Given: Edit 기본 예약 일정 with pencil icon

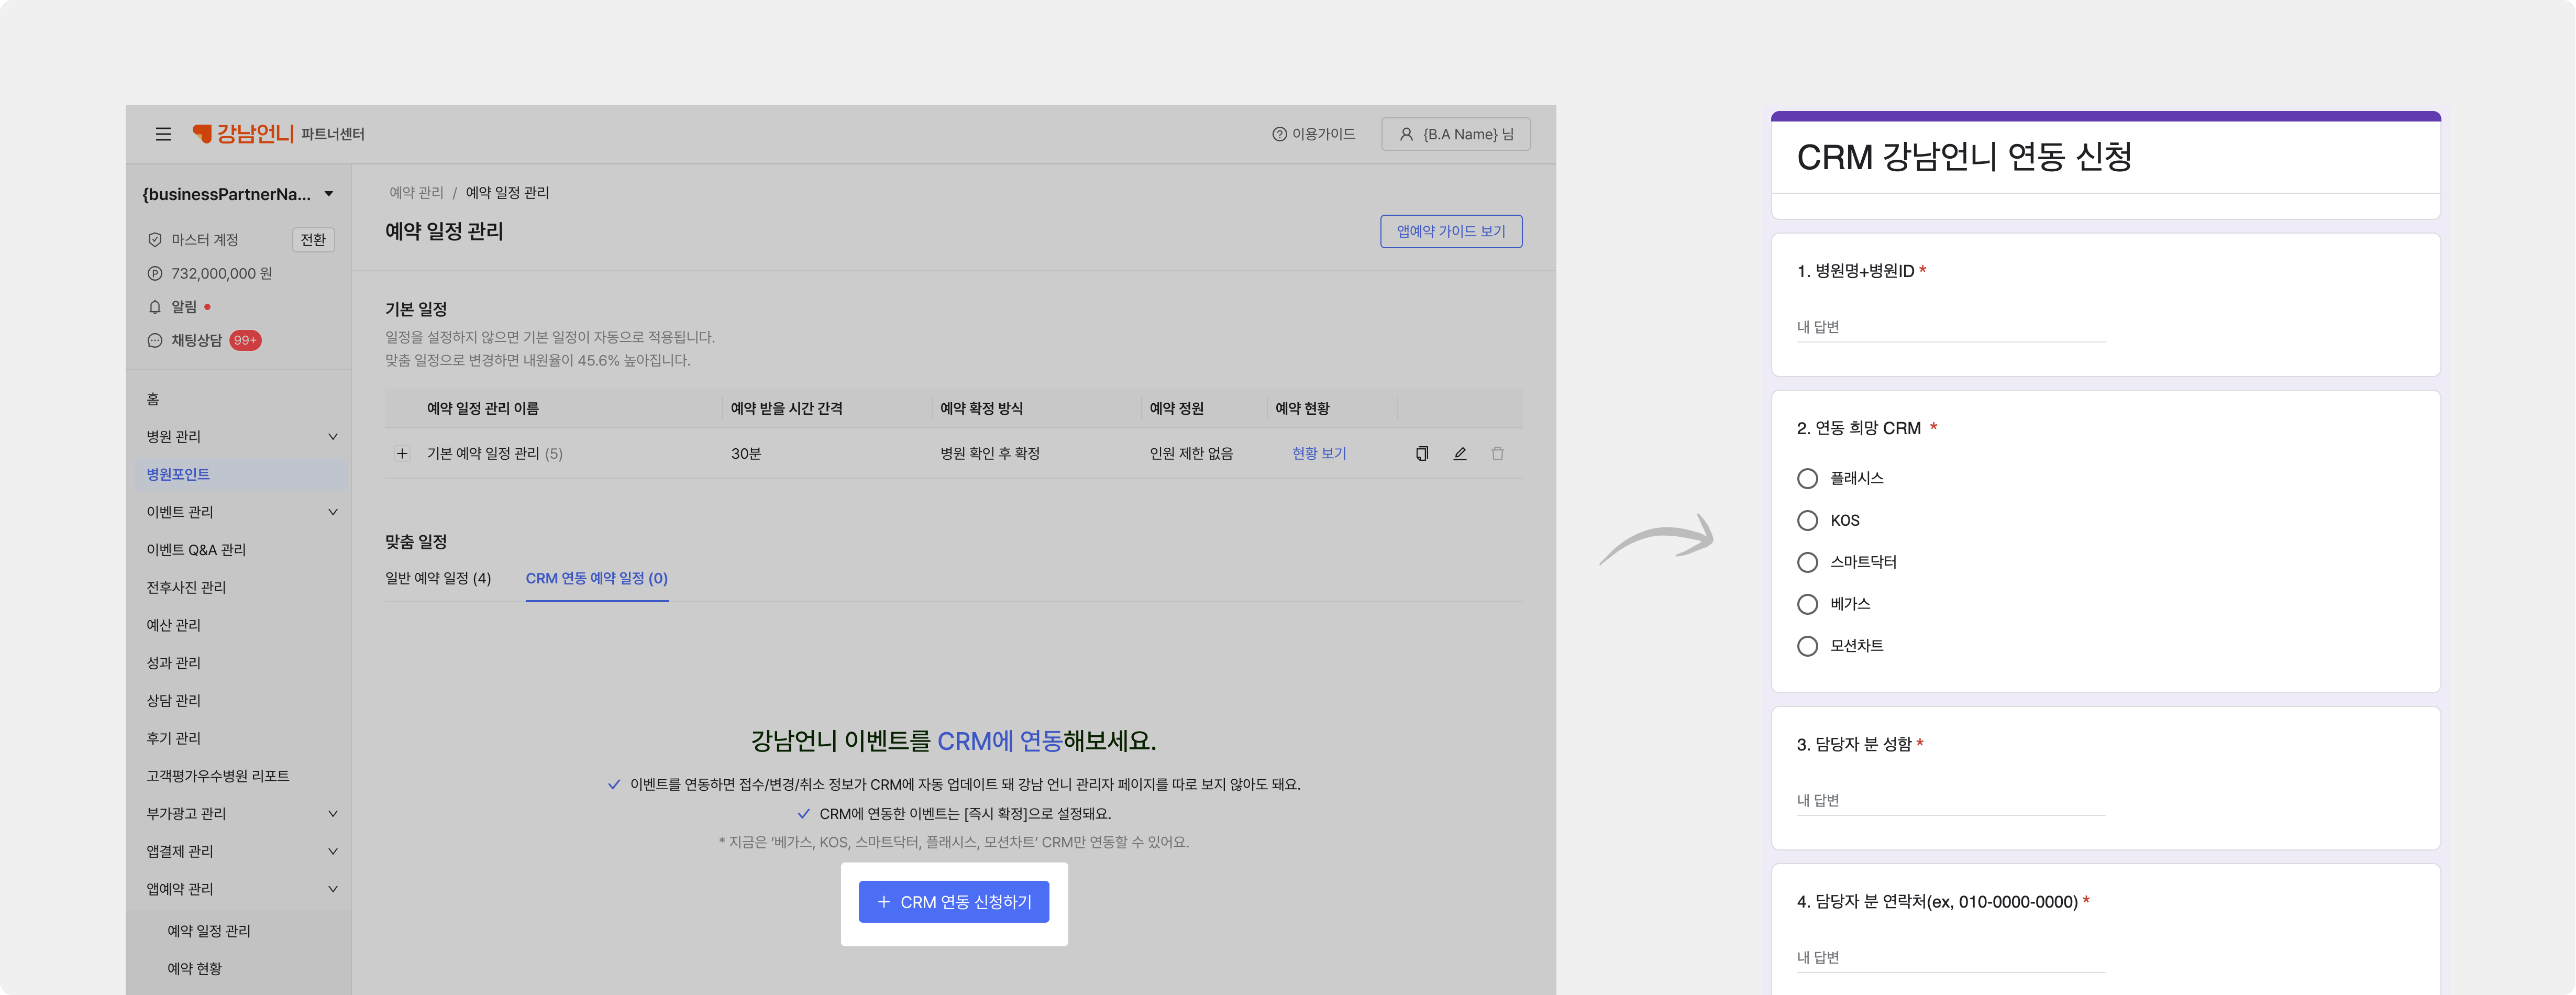Looking at the screenshot, I should click(x=1460, y=454).
